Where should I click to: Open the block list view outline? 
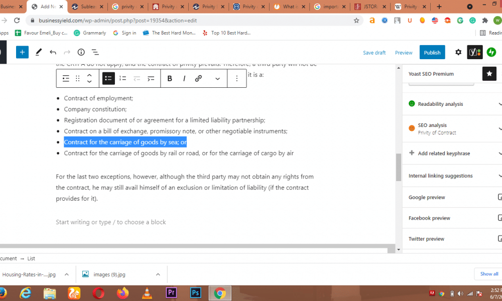click(95, 52)
